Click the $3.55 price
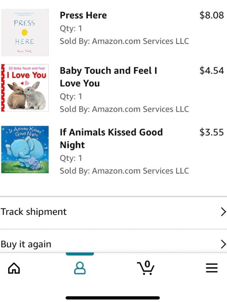The height and width of the screenshot is (302, 227). (212, 132)
